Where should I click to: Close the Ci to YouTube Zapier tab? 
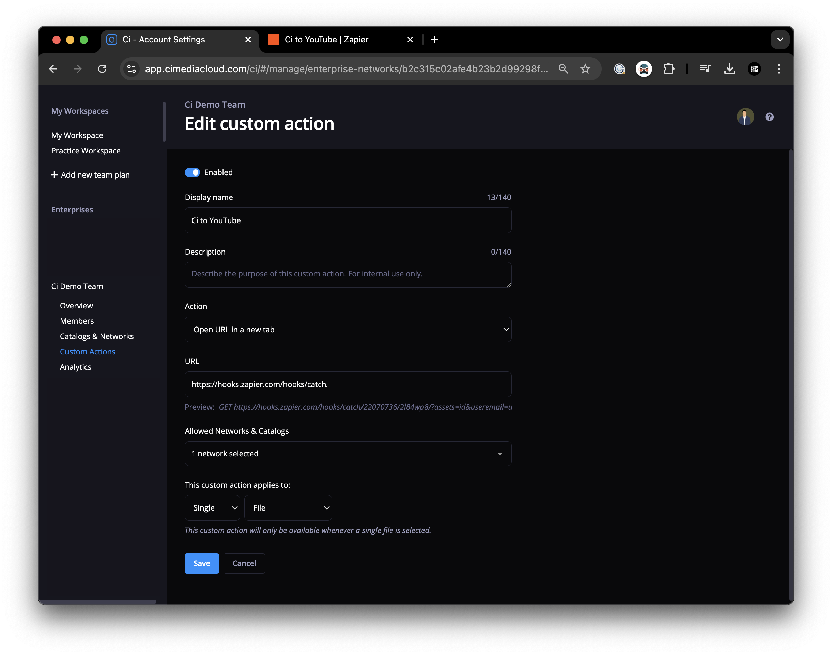coord(410,40)
